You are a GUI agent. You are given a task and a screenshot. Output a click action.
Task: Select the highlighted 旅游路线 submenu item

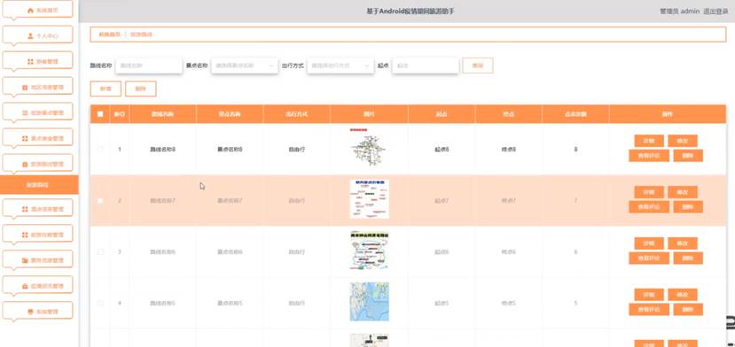click(39, 185)
